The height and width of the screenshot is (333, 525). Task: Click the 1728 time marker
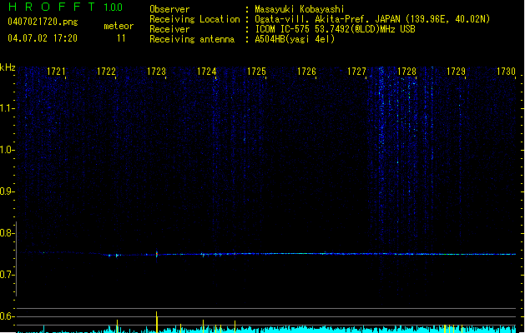tap(406, 72)
